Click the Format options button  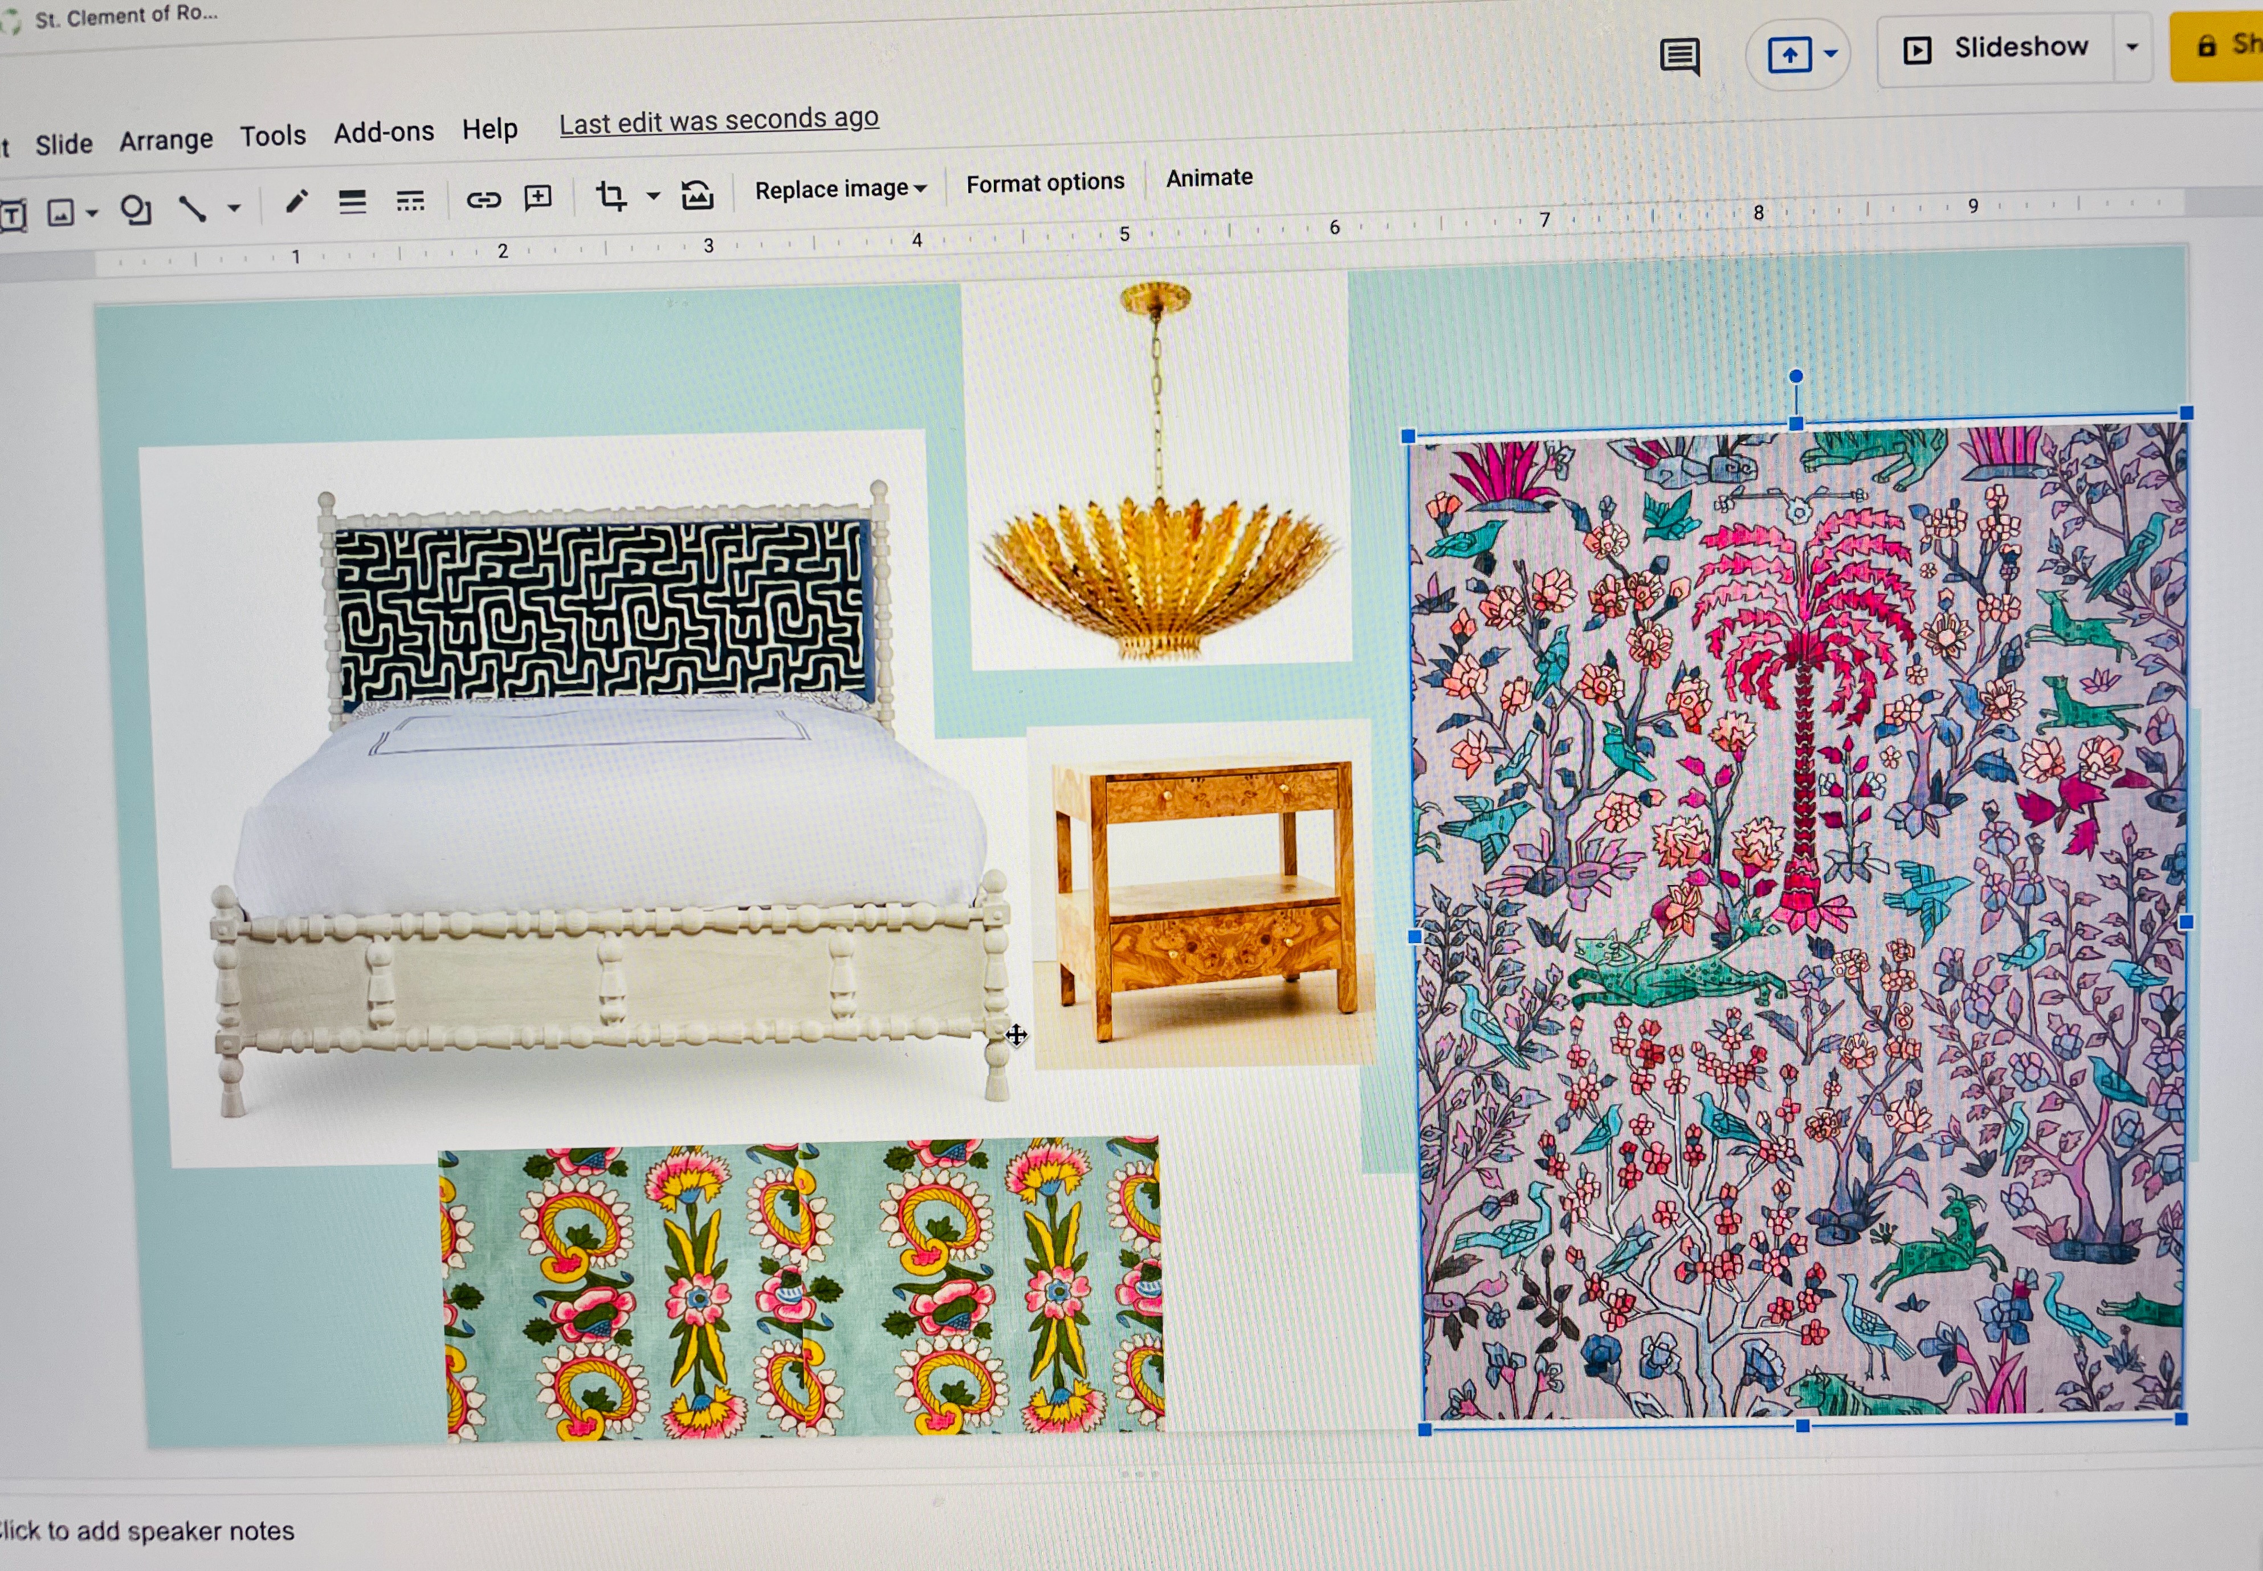coord(1045,182)
